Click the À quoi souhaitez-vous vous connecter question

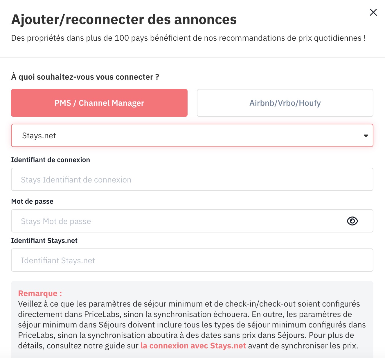[x=85, y=77]
